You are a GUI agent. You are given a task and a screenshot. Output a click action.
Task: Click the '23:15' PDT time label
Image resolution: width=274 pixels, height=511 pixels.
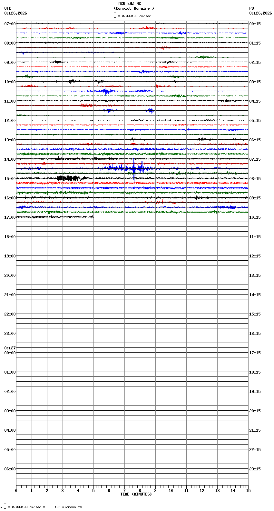click(x=255, y=469)
